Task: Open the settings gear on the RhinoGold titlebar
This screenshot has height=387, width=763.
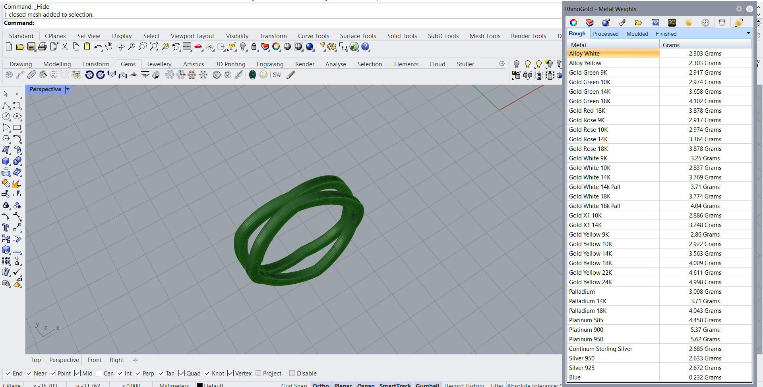Action: pos(739,9)
